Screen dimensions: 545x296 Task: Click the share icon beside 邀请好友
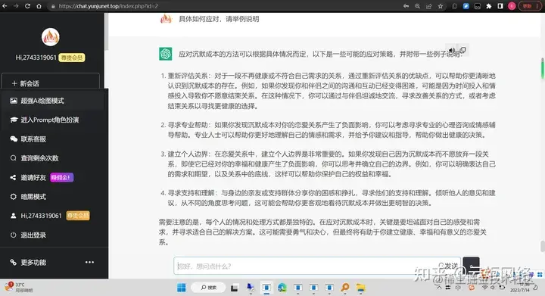tap(13, 178)
